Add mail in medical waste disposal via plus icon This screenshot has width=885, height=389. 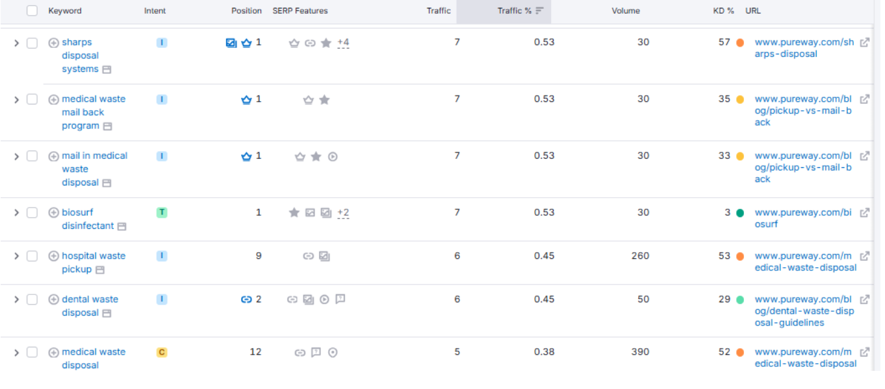pyautogui.click(x=54, y=156)
